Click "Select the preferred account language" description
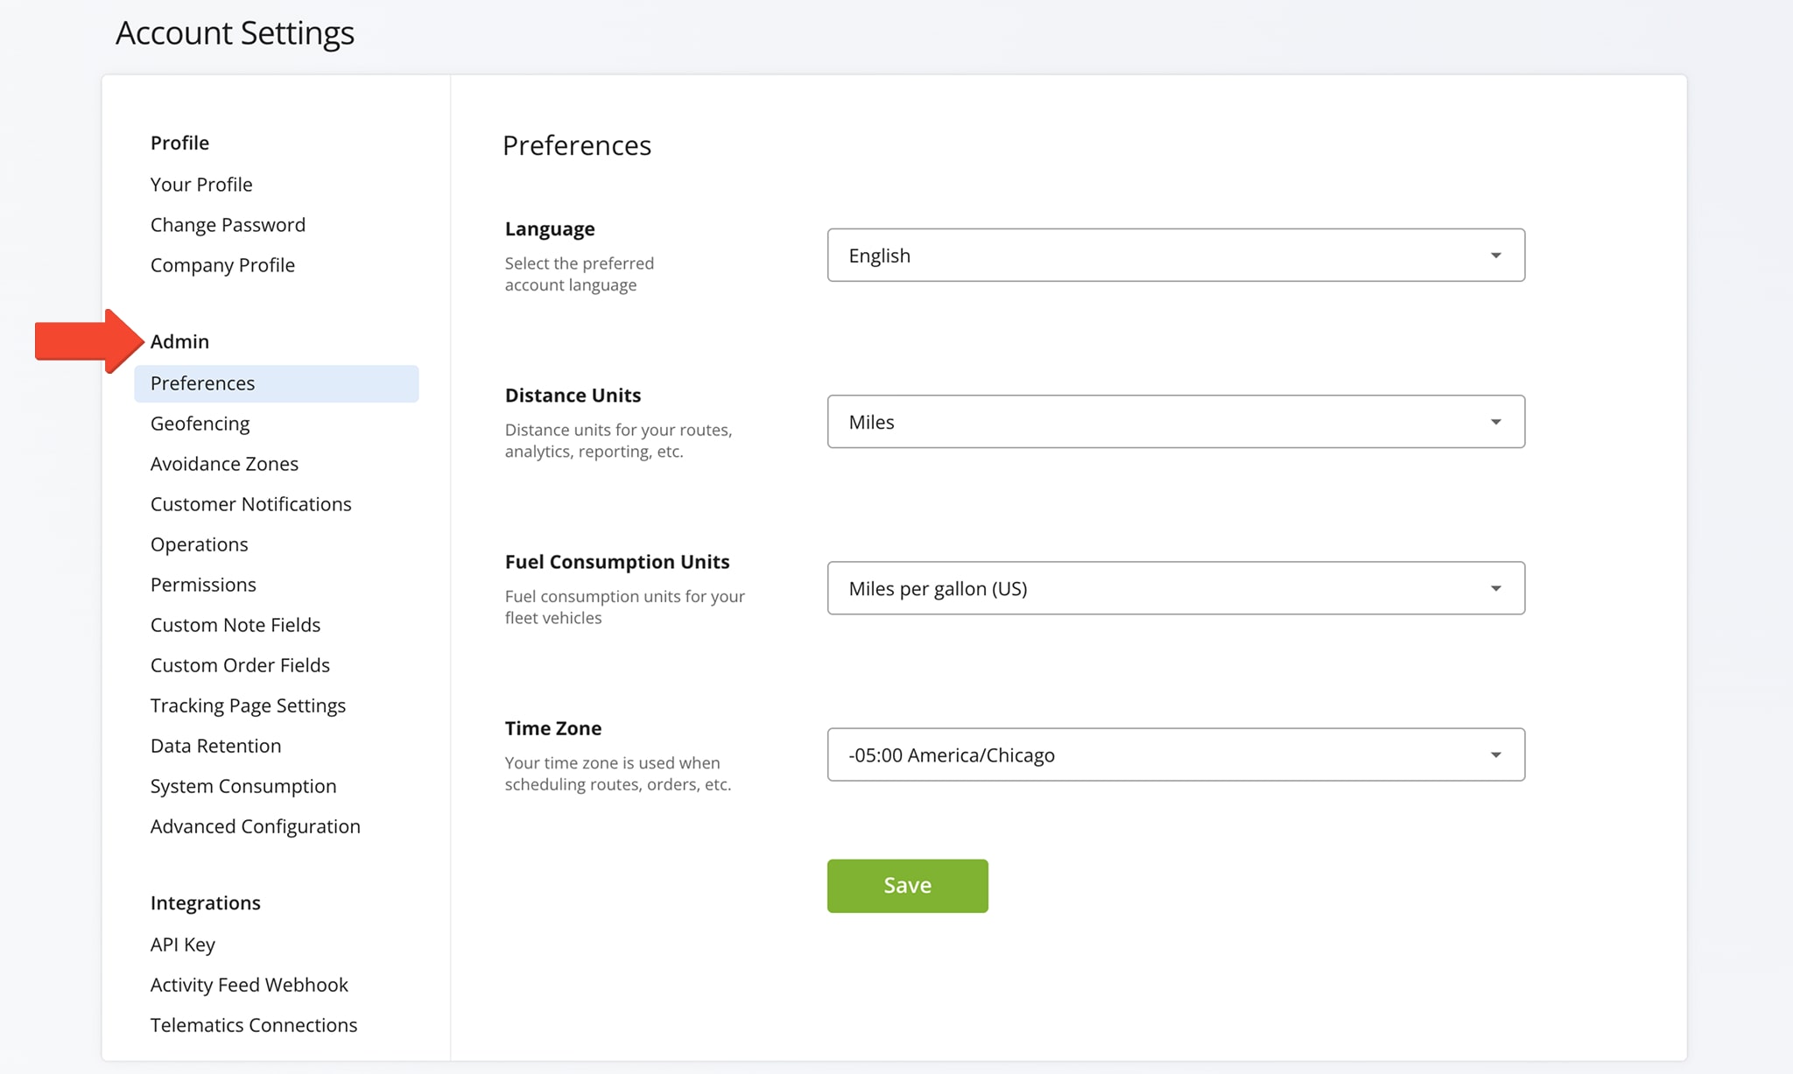This screenshot has width=1793, height=1074. [579, 274]
